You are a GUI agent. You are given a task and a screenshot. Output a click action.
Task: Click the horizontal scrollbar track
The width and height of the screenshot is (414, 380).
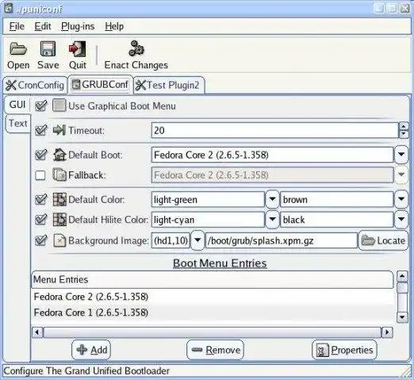tap(213, 332)
